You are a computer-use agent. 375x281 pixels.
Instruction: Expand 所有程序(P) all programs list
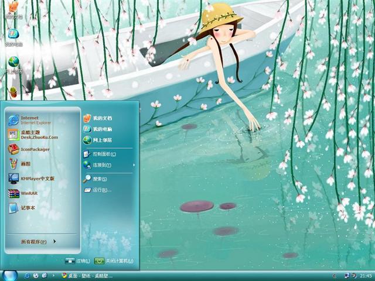pyautogui.click(x=39, y=242)
